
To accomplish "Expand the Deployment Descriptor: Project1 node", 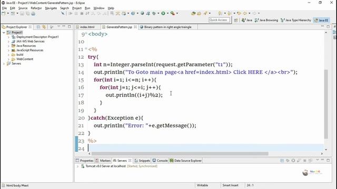I will (x=8, y=37).
